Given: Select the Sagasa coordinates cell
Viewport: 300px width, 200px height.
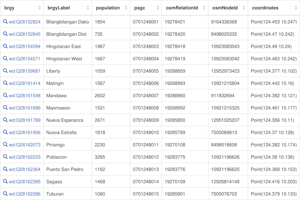Looking at the screenshot, I should (274, 182).
